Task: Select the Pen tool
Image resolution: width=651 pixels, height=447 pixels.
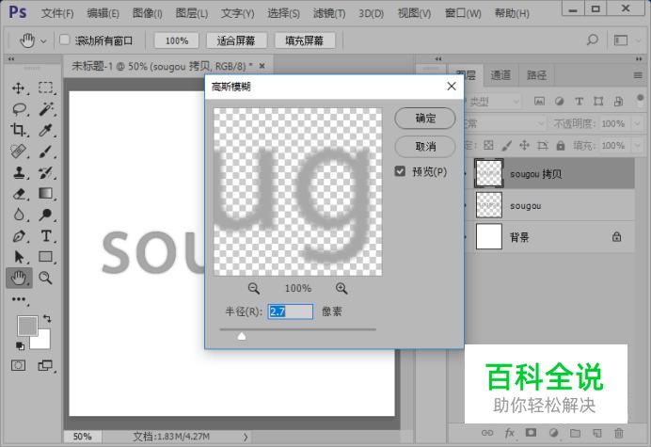Action: pyautogui.click(x=18, y=236)
